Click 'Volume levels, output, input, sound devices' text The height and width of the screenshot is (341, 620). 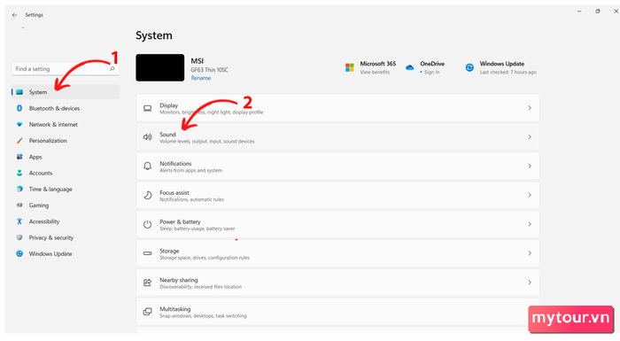point(206,141)
